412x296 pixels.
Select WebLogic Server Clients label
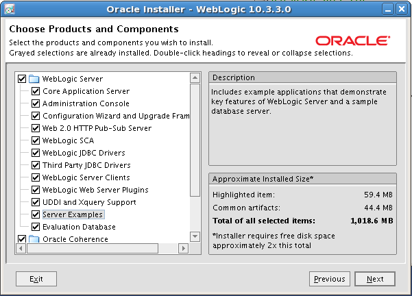[86, 177]
